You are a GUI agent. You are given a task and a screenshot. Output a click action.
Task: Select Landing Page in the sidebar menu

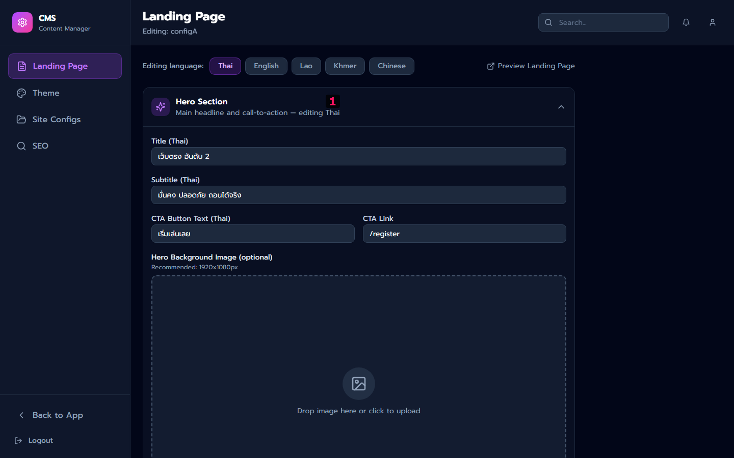point(65,66)
